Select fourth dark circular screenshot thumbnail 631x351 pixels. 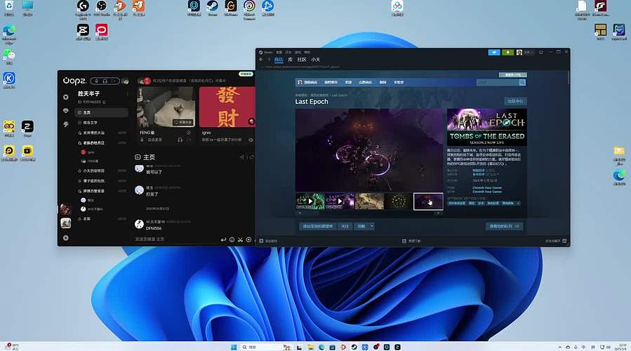[399, 201]
